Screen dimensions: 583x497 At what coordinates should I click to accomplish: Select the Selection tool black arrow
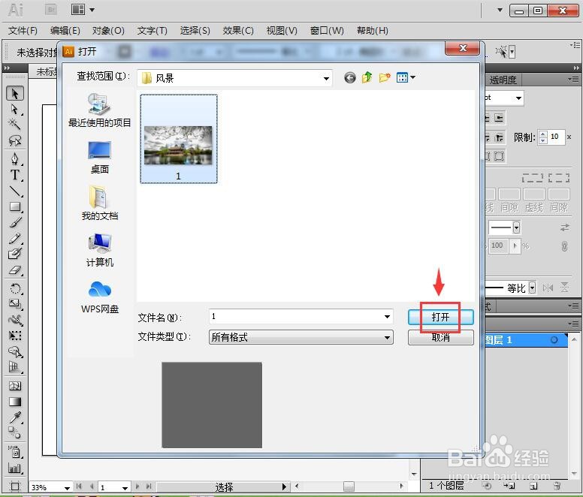(x=15, y=93)
